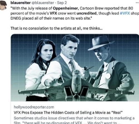
Task: Open the Sep 2 timestamp link
Action: click(x=62, y=3)
